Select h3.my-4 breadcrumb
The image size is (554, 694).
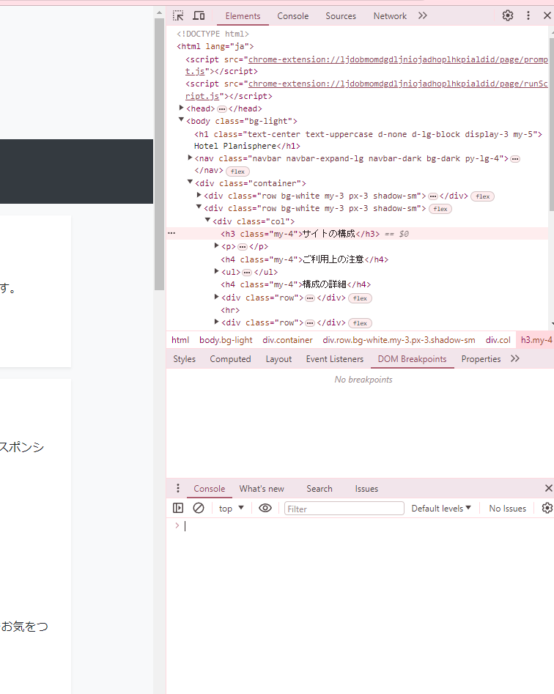pos(536,340)
